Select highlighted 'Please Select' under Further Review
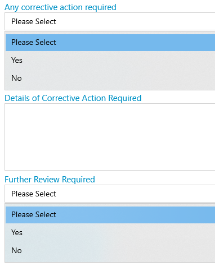The width and height of the screenshot is (219, 266). click(x=110, y=215)
